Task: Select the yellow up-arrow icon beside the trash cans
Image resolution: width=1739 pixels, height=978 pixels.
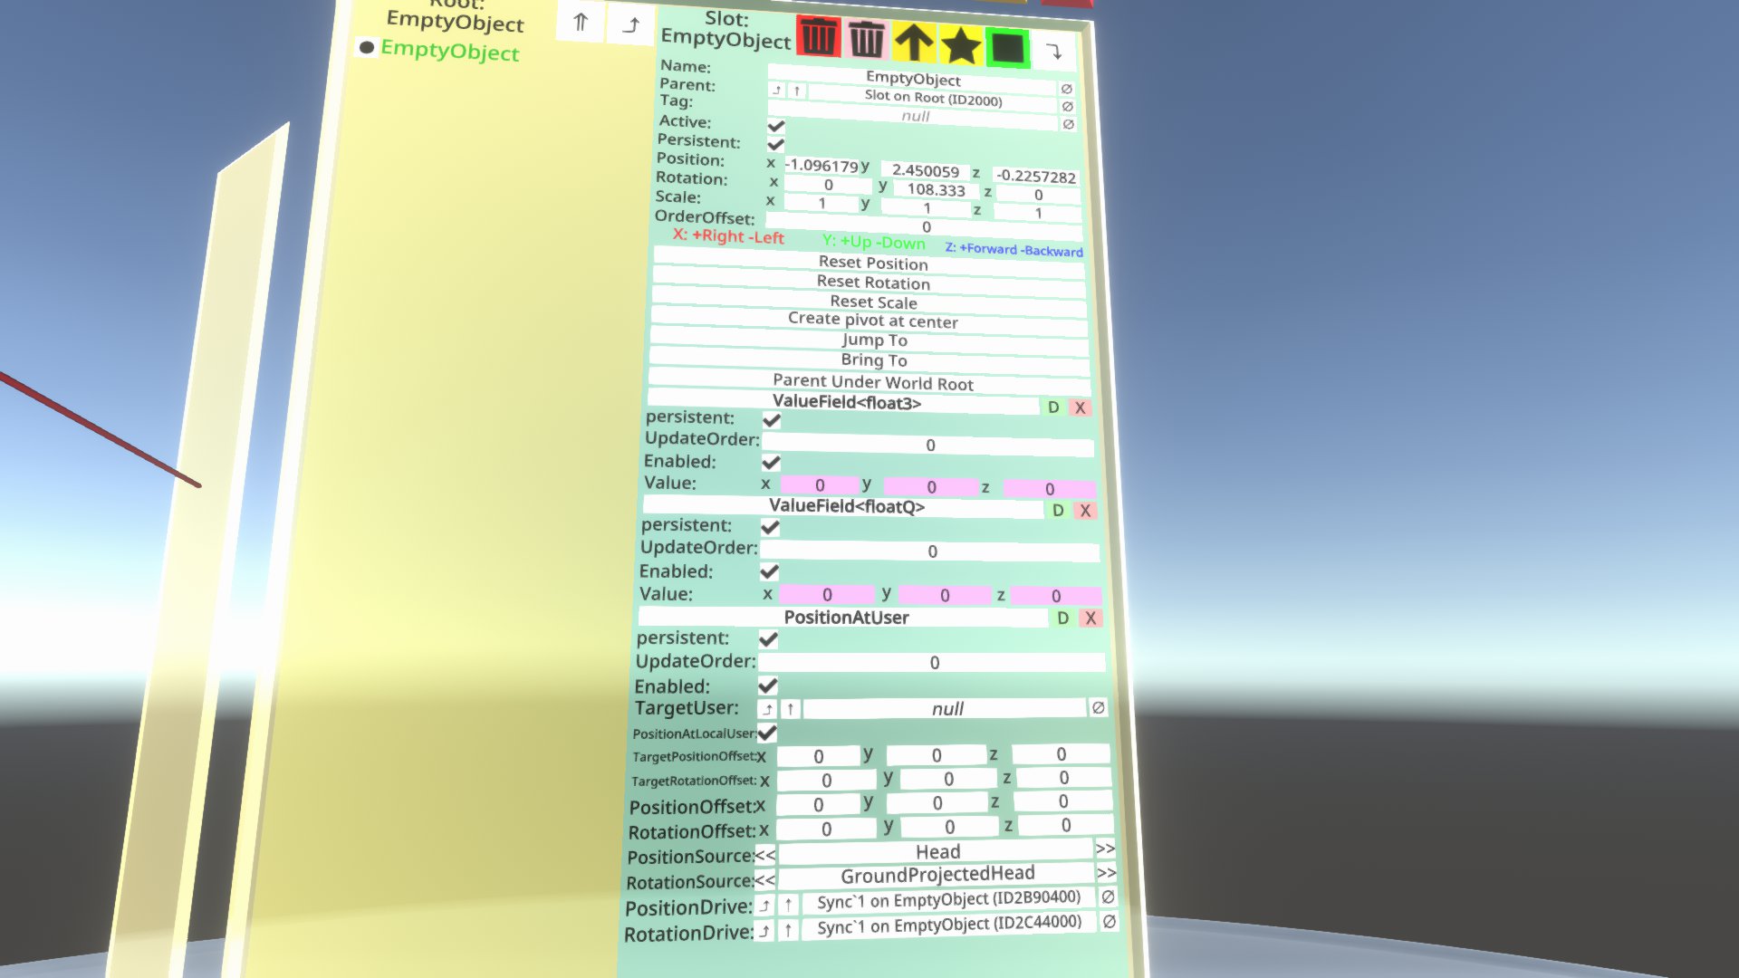Action: point(915,41)
